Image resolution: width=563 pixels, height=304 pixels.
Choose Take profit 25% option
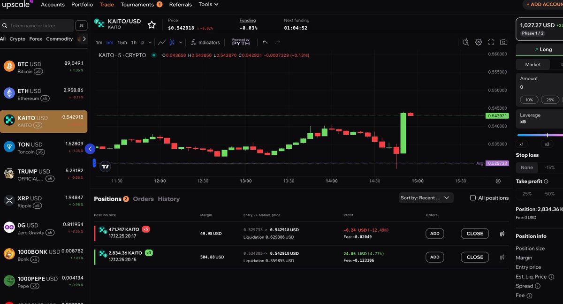click(x=527, y=194)
